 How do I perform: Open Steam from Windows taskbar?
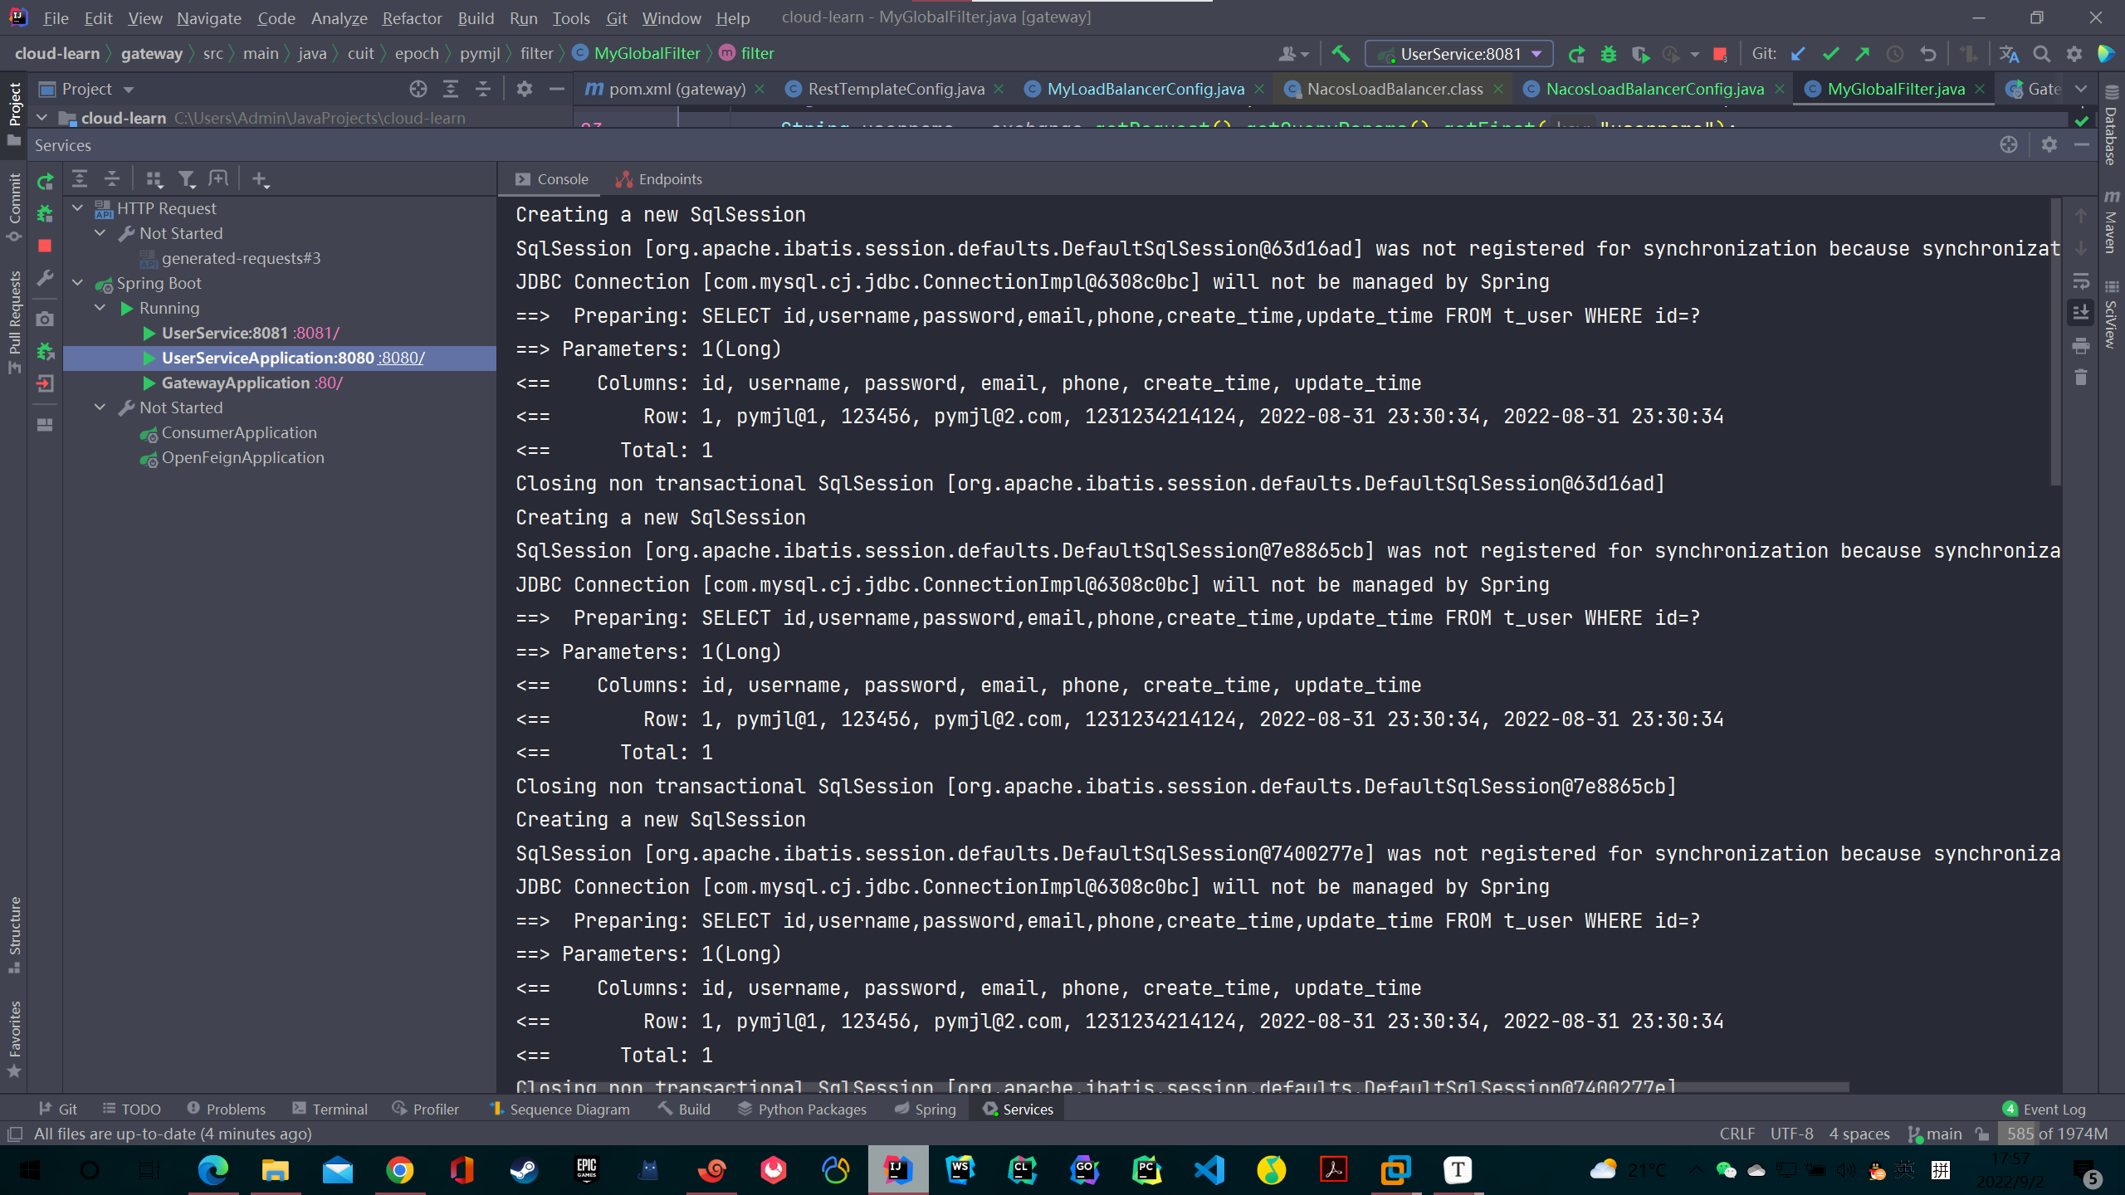coord(524,1170)
